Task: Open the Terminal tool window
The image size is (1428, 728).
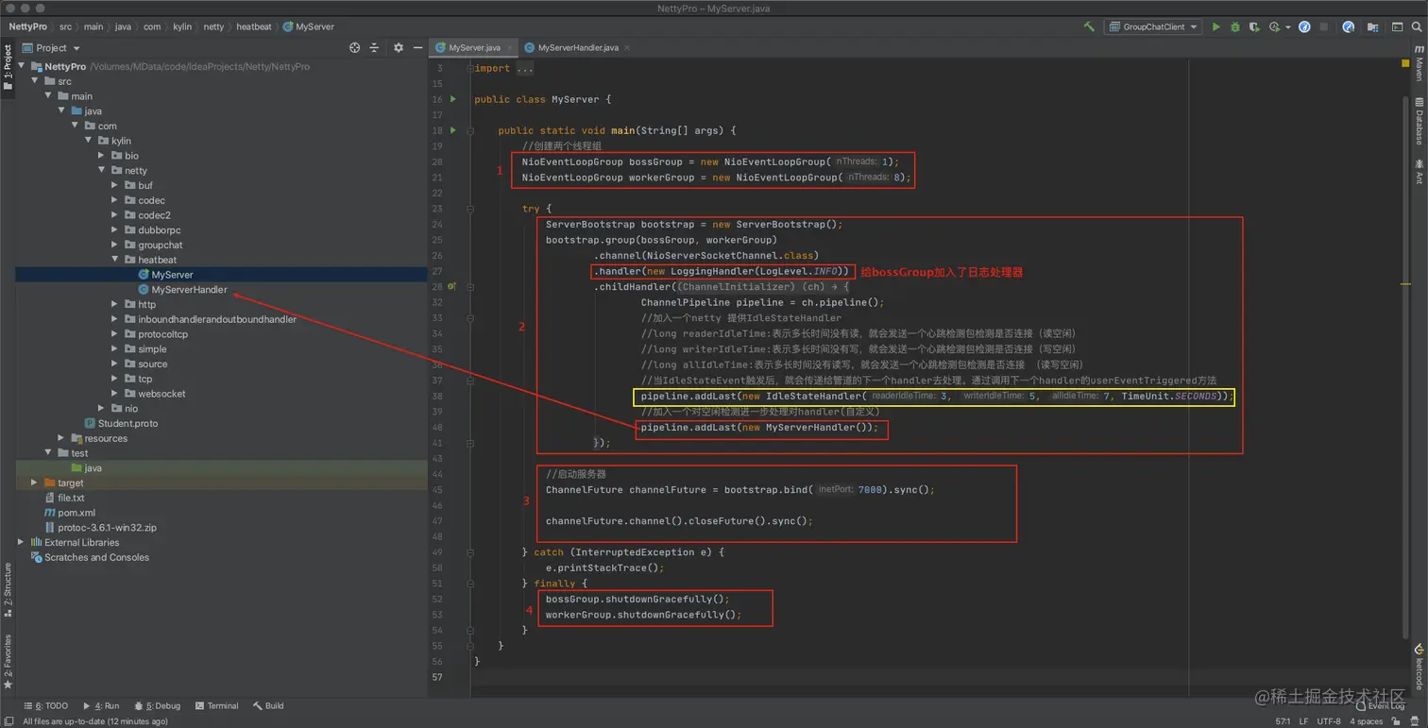Action: pyautogui.click(x=216, y=705)
